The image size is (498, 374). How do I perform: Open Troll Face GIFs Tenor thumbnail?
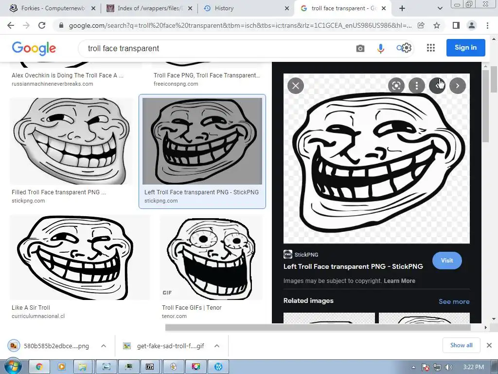[x=211, y=257]
